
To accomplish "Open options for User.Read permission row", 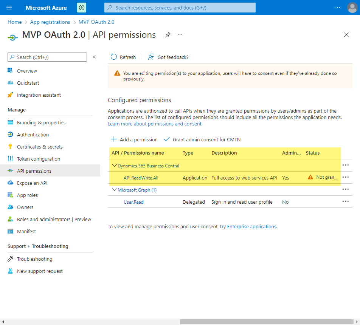I will coord(345,201).
